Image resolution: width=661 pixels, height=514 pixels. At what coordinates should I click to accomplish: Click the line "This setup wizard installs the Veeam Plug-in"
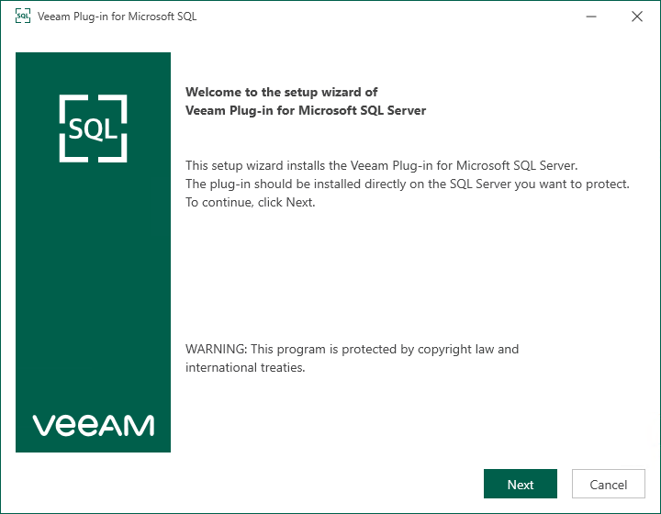pos(382,165)
